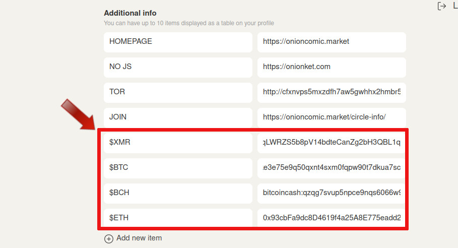Select the $BTC label field
458x248 pixels.
coord(178,168)
